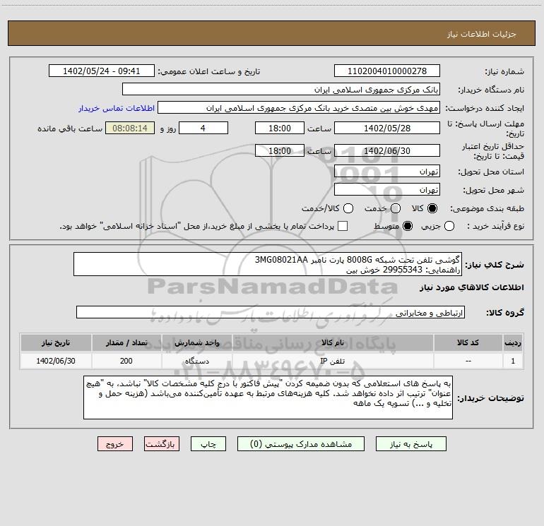Select the خدمت radio button
544x526 pixels.
396,208
